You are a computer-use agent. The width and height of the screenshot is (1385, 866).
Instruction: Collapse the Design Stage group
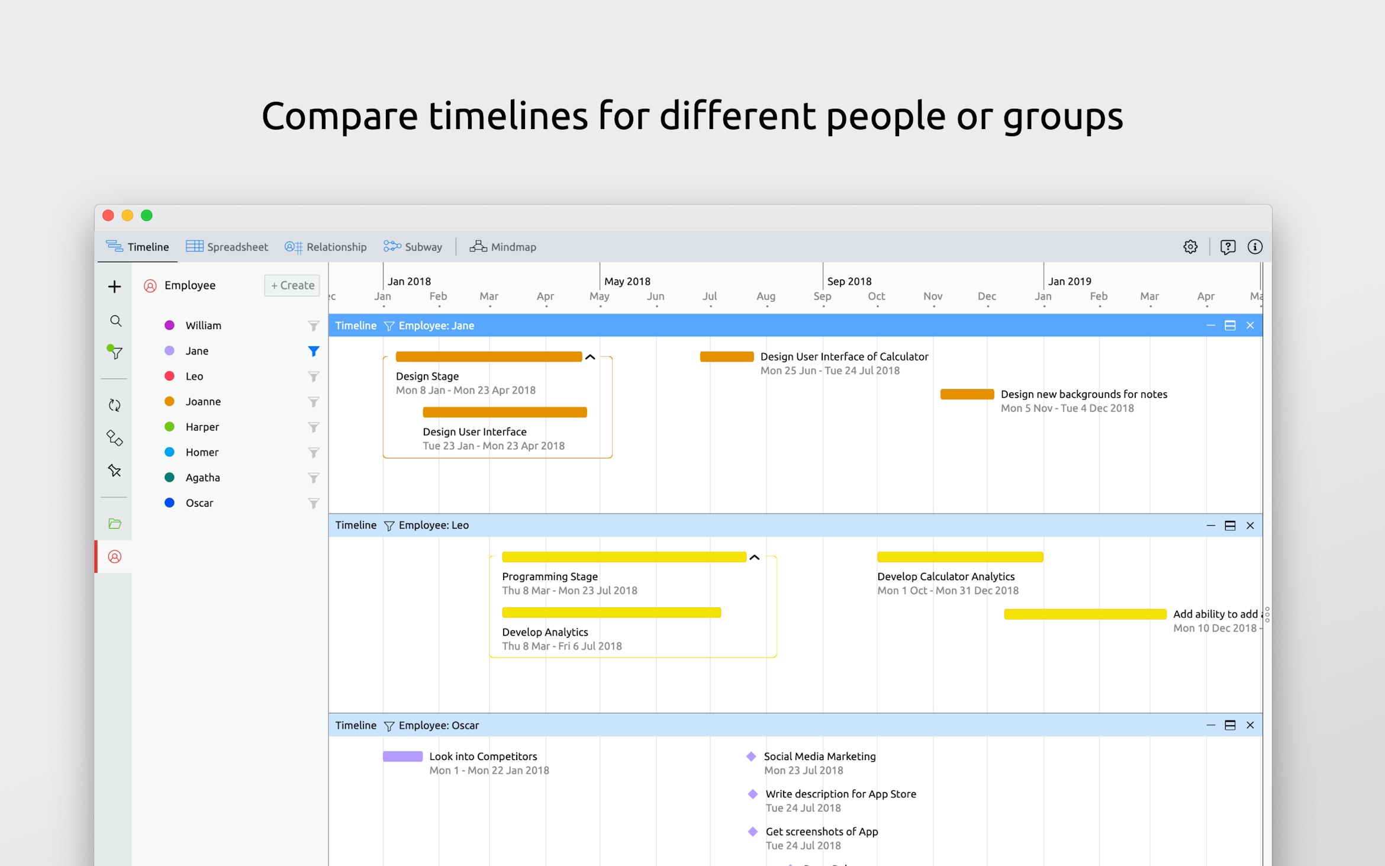(x=590, y=358)
